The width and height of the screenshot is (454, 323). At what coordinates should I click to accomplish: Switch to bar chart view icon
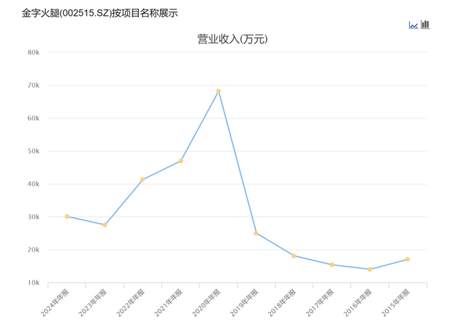425,24
